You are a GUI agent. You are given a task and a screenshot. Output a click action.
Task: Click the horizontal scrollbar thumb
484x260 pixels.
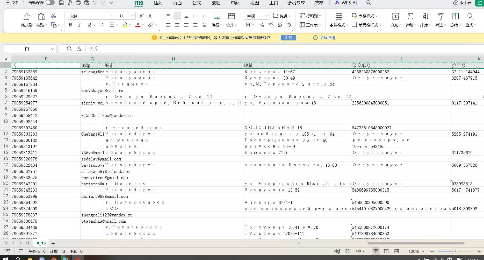416,243
